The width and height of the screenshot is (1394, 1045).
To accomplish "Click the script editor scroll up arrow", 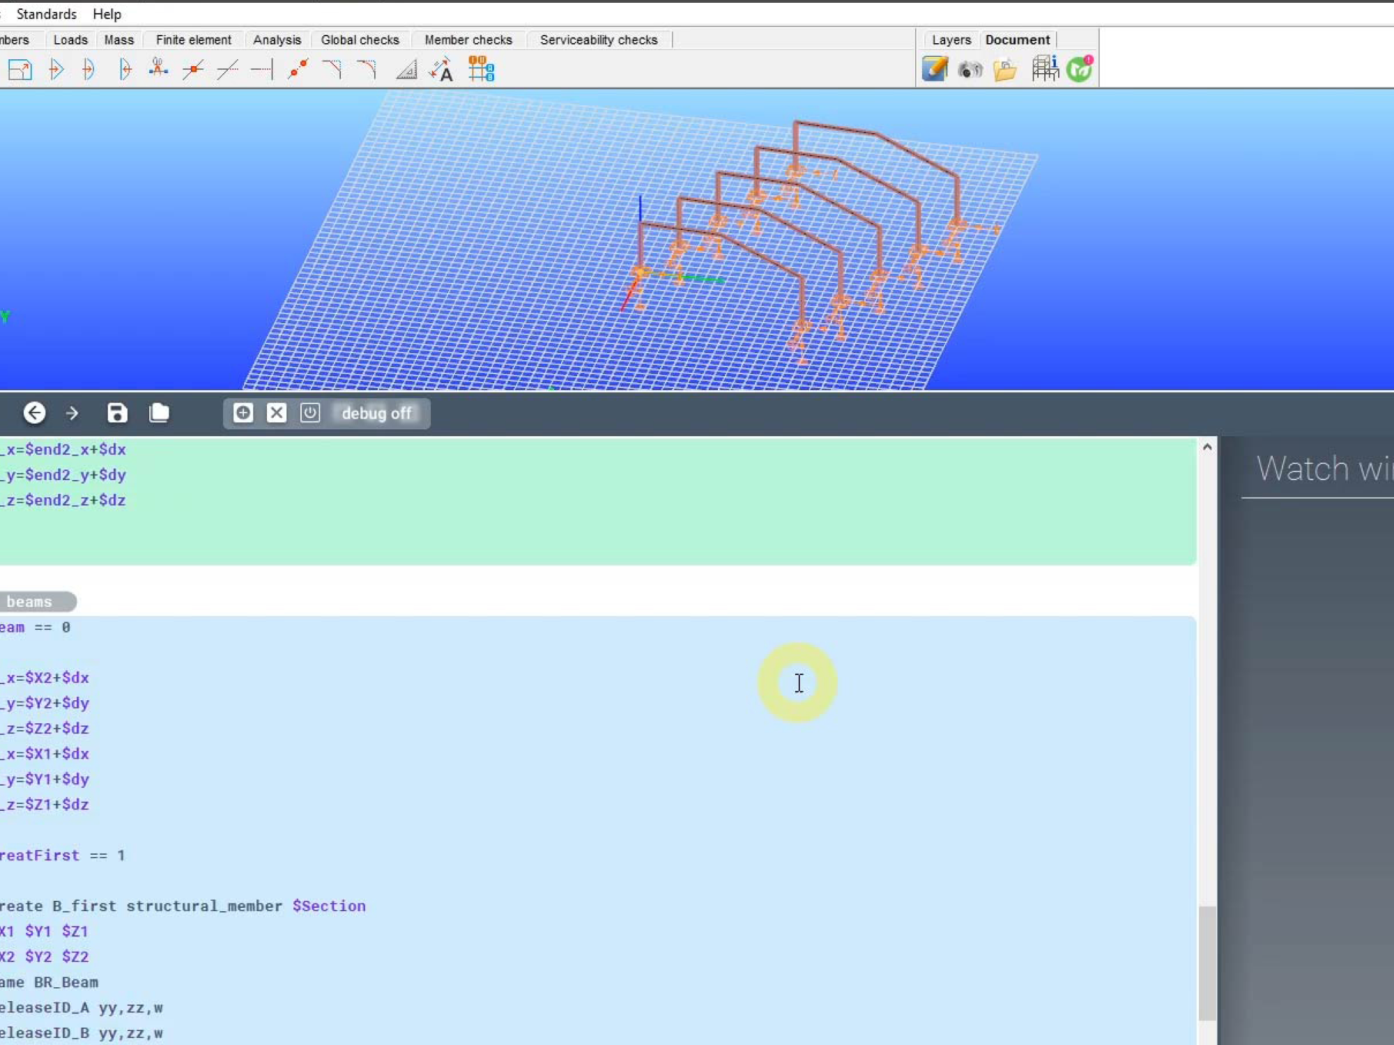I will pos(1207,447).
